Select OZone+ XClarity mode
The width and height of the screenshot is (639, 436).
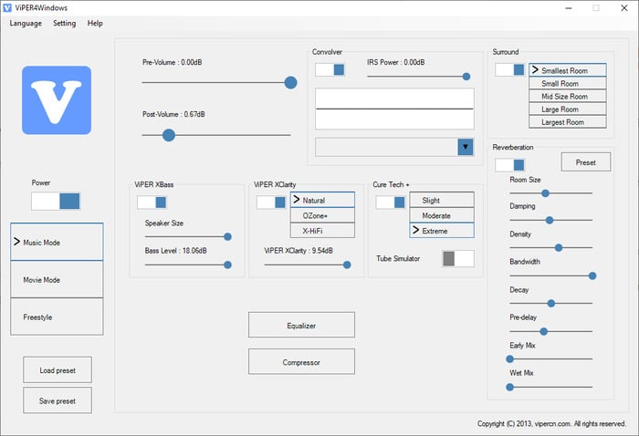pyautogui.click(x=322, y=215)
